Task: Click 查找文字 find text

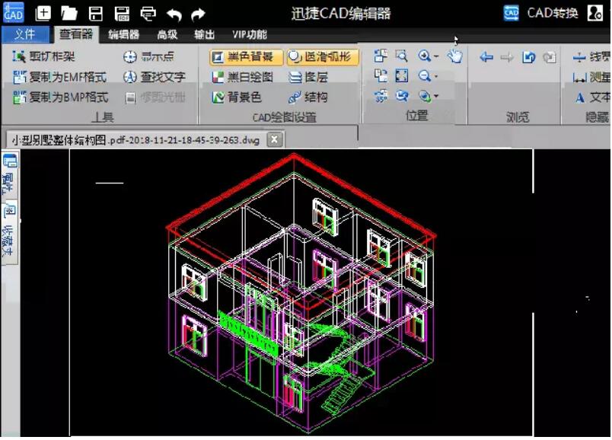Action: (155, 77)
